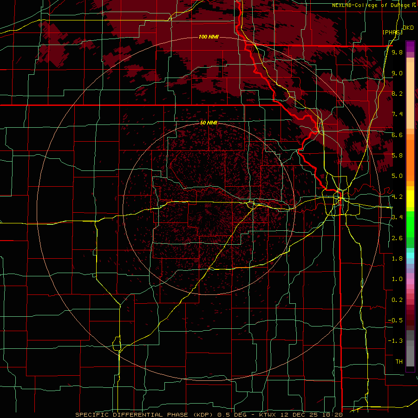418x418 pixels.
Task: Pick the pale peach band of color scale
Action: [410, 95]
